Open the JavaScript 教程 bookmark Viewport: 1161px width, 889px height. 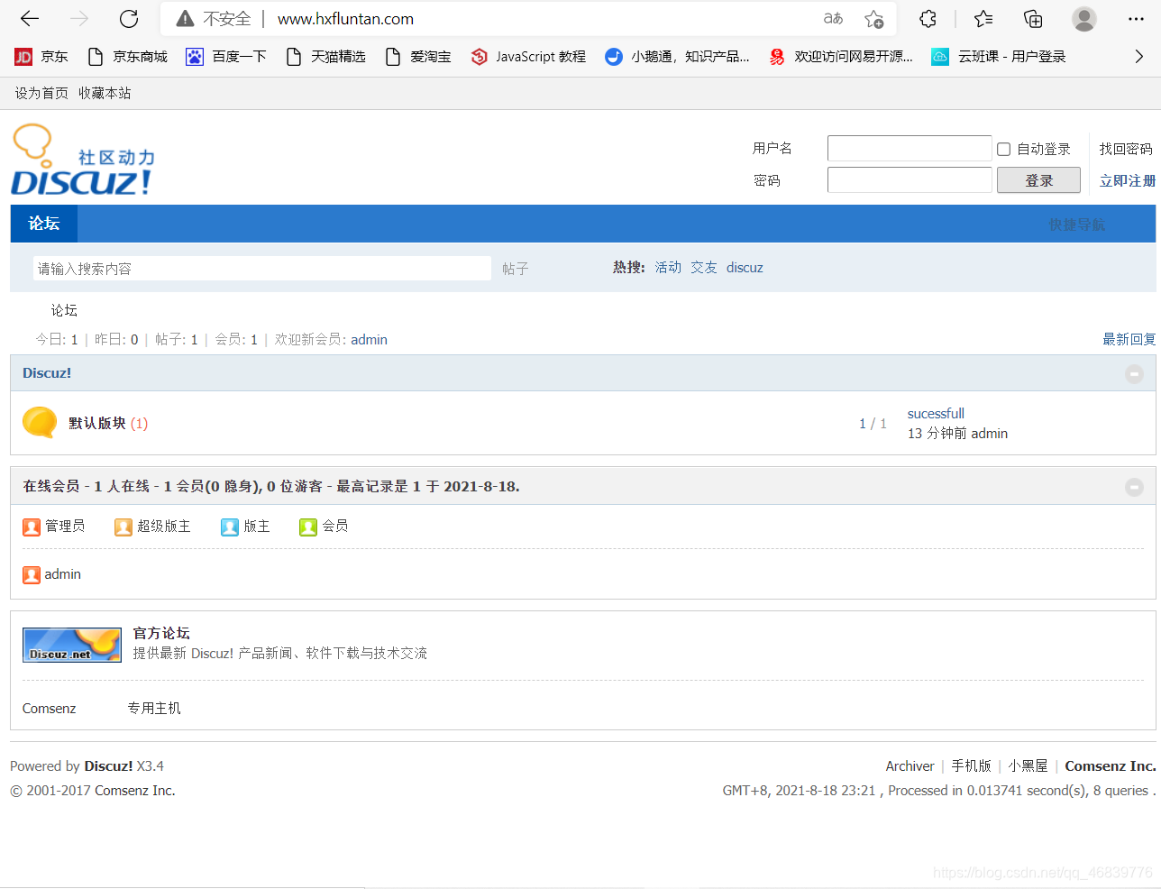point(528,57)
